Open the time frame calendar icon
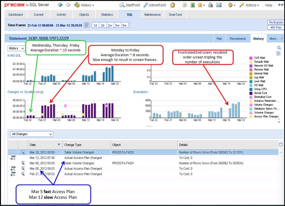 86,25
